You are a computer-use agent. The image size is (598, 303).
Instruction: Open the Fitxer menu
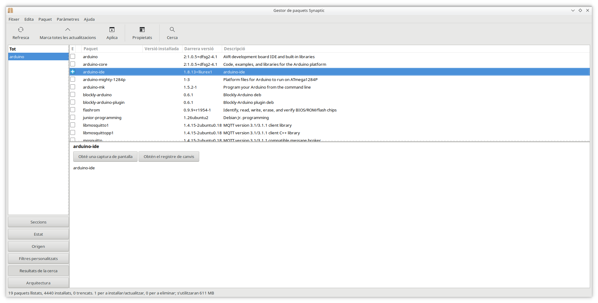(x=14, y=19)
